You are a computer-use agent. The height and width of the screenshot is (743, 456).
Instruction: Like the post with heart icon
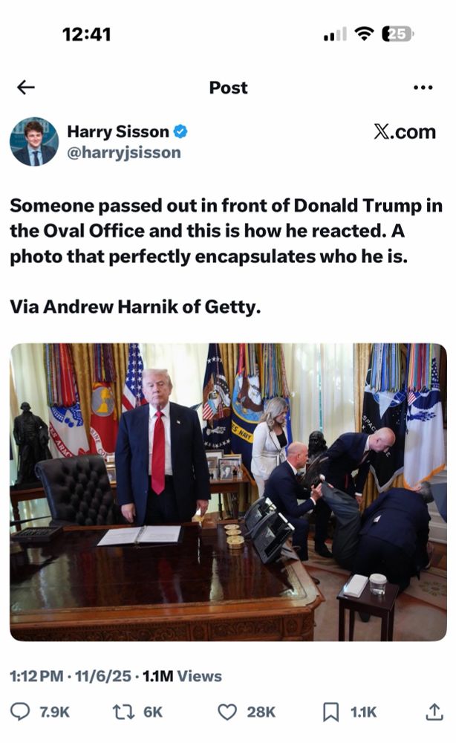click(x=227, y=712)
